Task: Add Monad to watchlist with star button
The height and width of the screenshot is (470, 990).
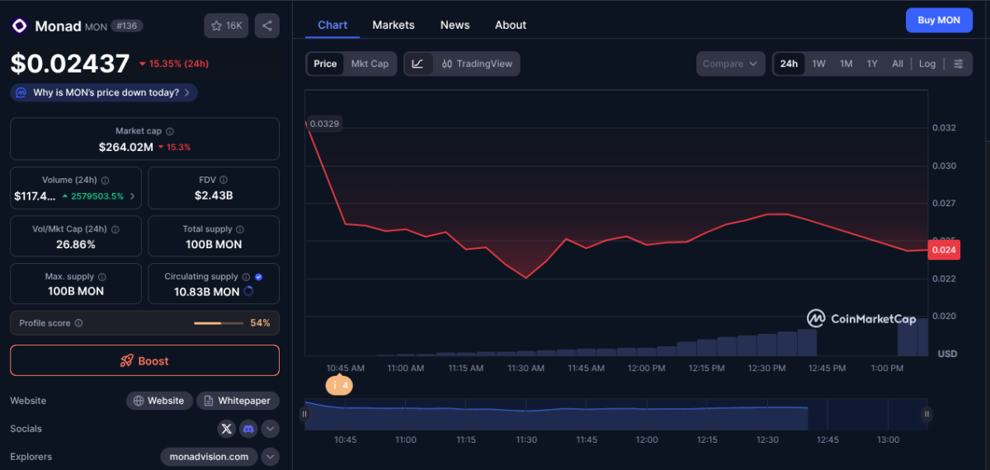Action: 226,26
